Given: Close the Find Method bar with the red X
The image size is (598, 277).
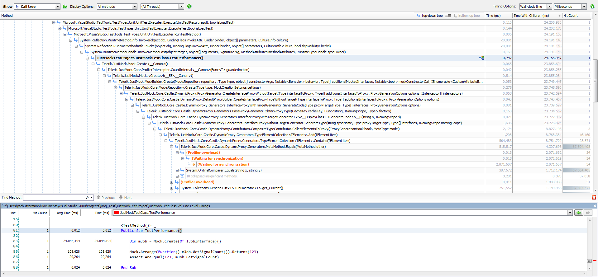Looking at the screenshot, I should (594, 197).
